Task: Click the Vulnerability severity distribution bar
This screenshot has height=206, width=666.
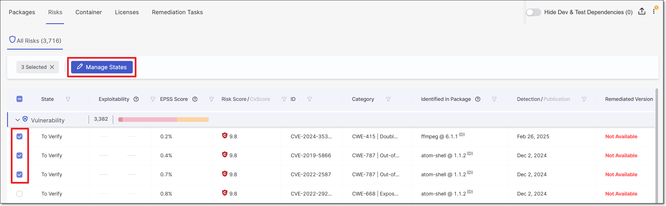Action: click(x=163, y=120)
